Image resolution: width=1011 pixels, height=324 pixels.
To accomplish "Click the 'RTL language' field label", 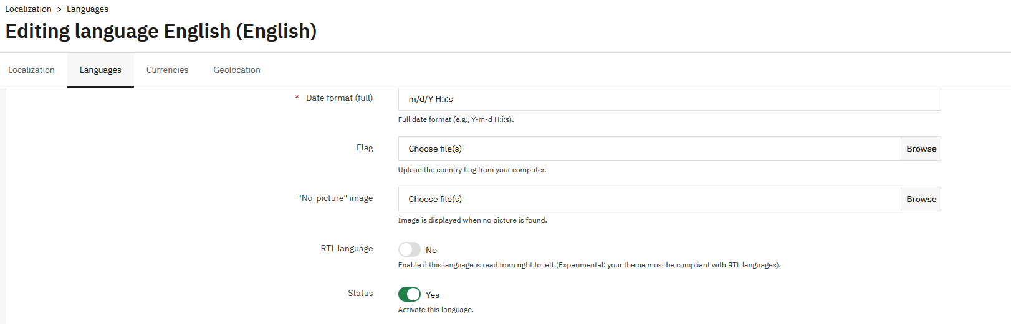I will 347,248.
